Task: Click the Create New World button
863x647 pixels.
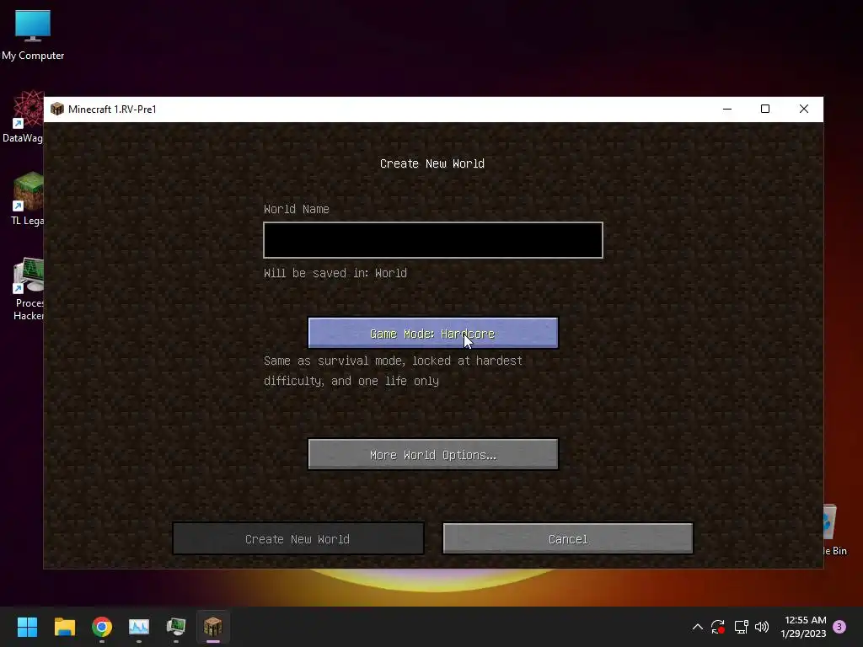Action: point(297,538)
